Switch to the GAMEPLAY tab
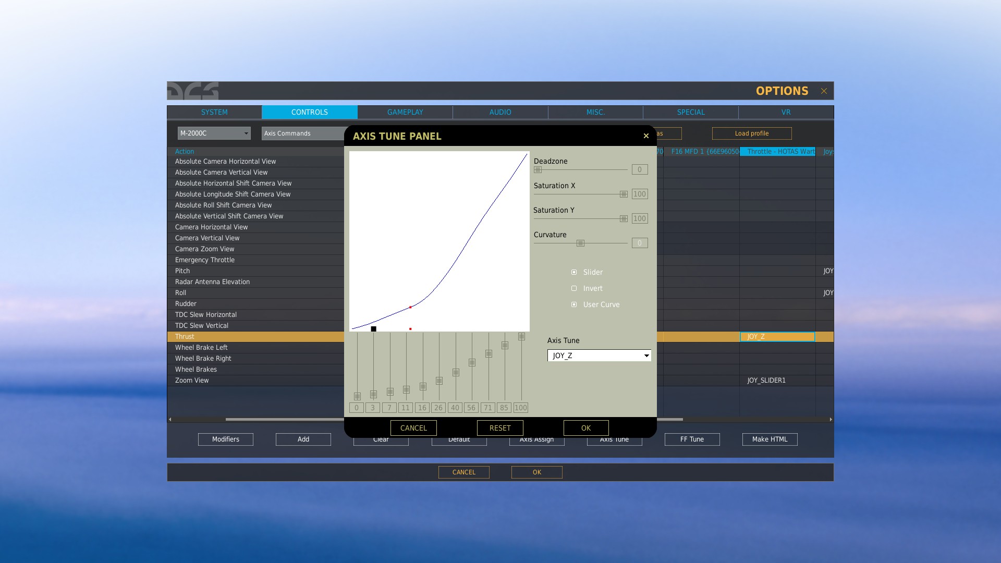This screenshot has width=1001, height=563. click(x=405, y=112)
